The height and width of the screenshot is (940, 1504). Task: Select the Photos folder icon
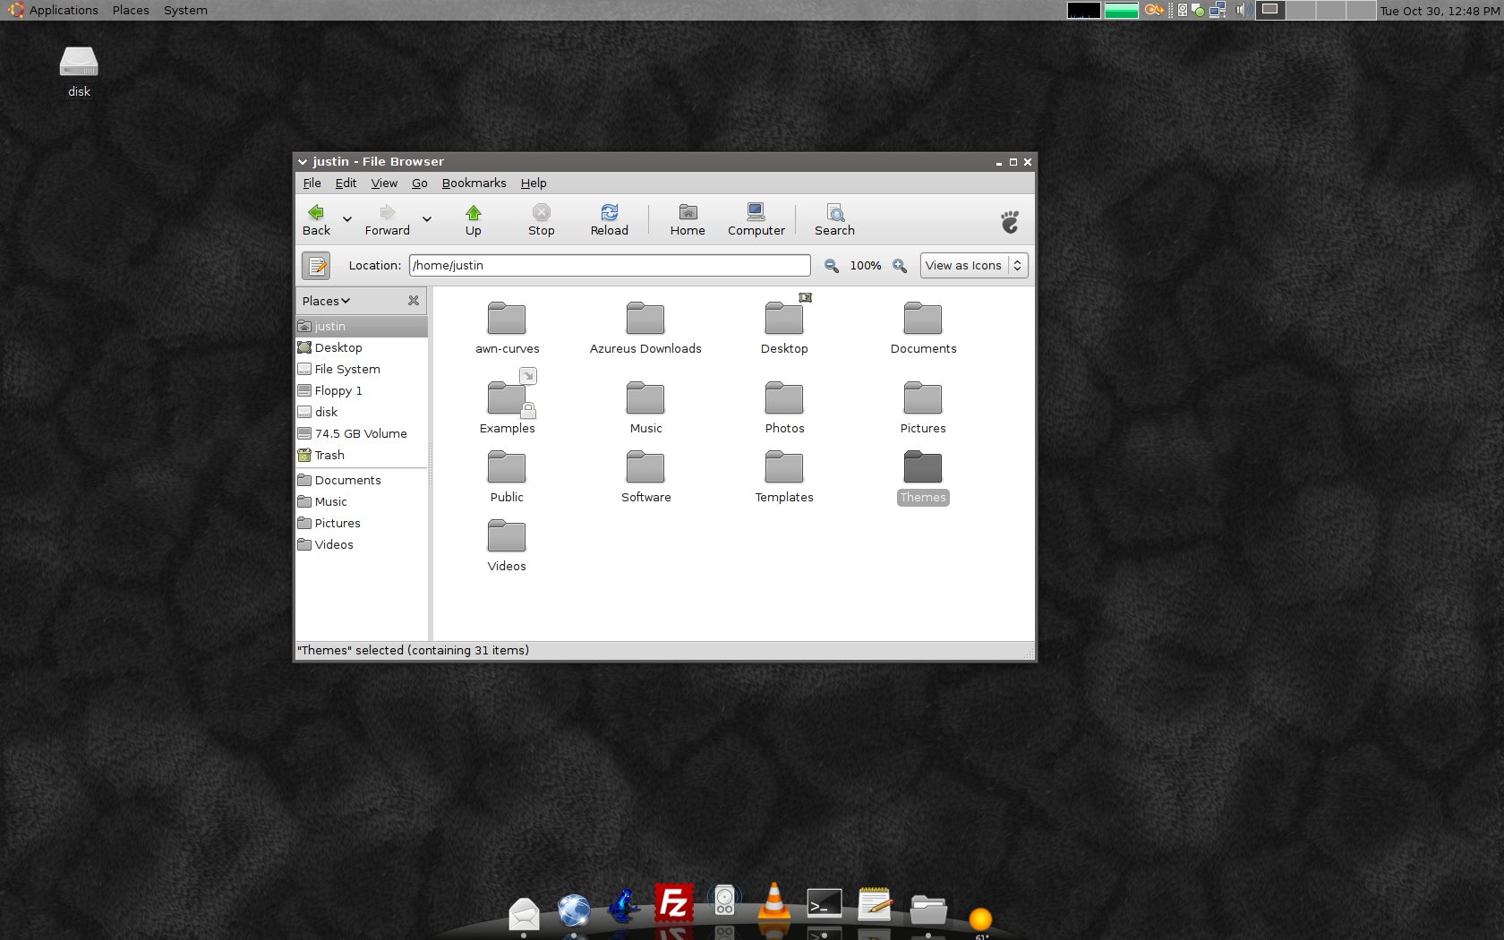pos(784,407)
